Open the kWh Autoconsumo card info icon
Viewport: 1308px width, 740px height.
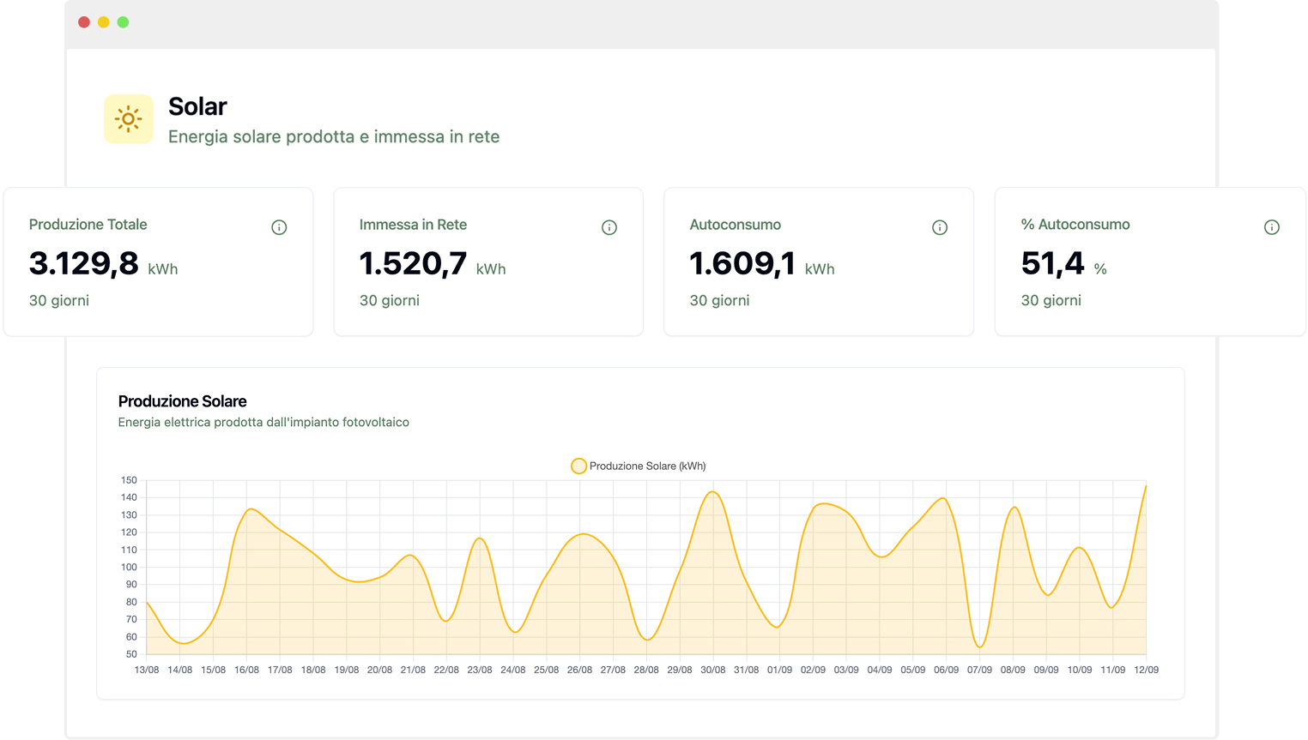click(x=940, y=227)
